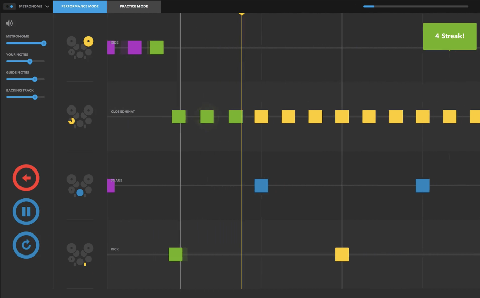Click the Your Notes volume slider handle
Viewport: 480px width, 298px height.
pyautogui.click(x=30, y=61)
